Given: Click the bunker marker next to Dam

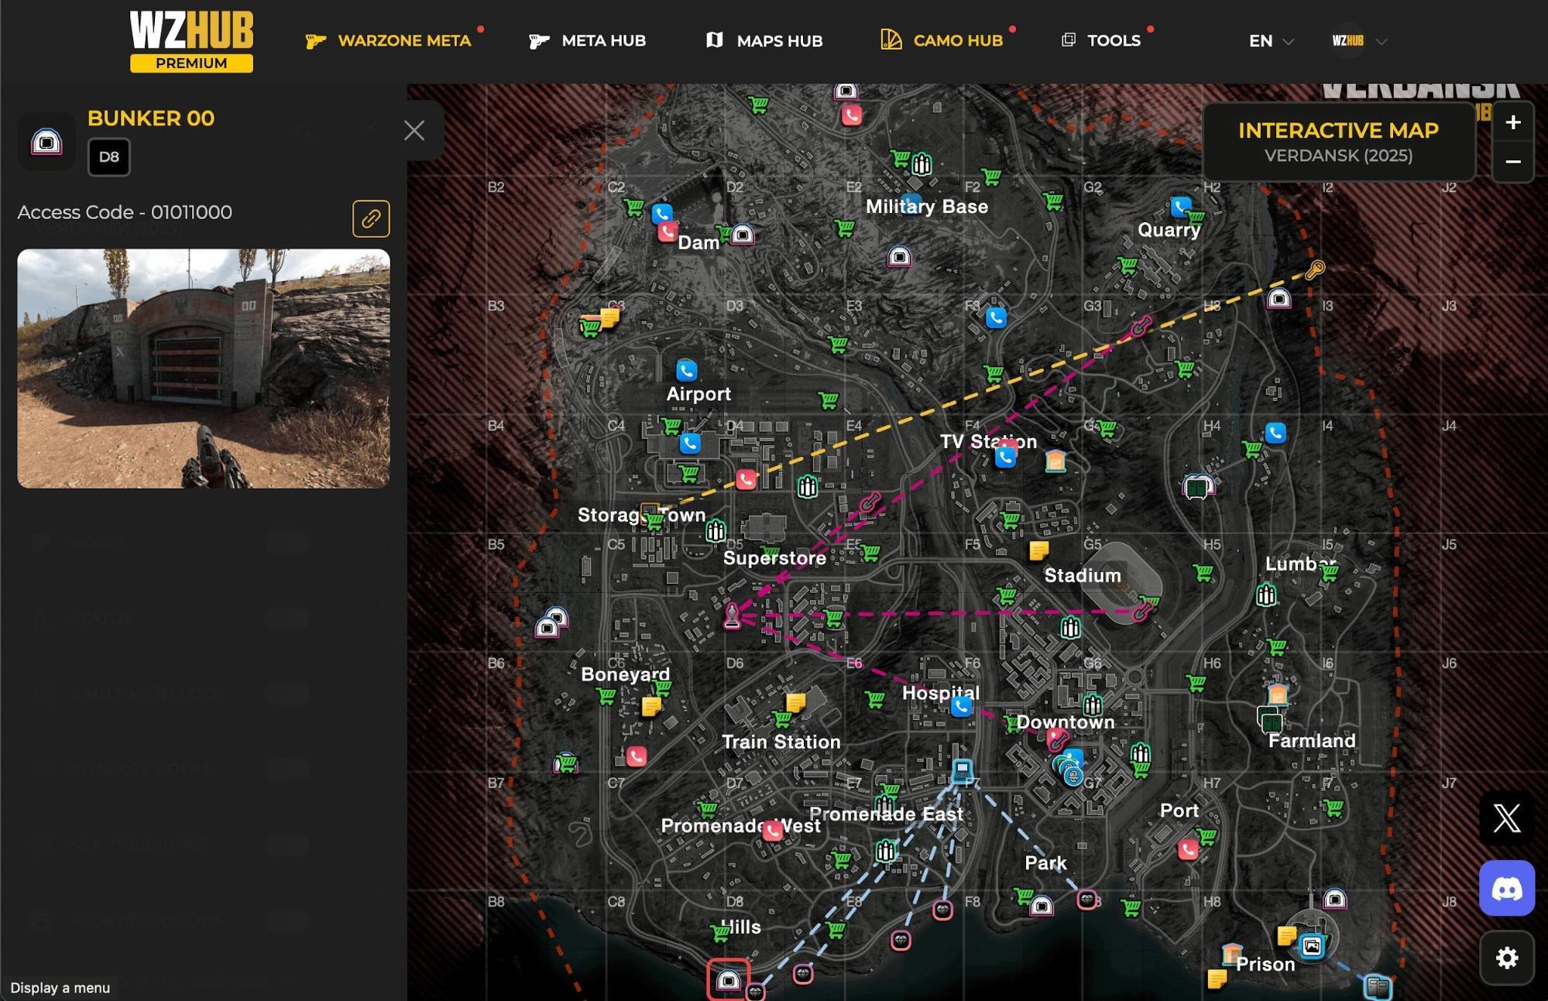Looking at the screenshot, I should [742, 234].
